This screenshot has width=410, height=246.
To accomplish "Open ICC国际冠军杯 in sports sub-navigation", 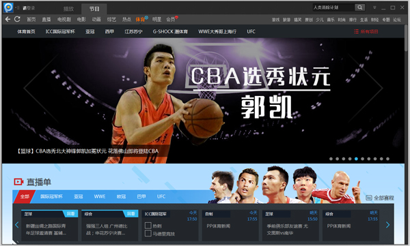I will pyautogui.click(x=60, y=31).
